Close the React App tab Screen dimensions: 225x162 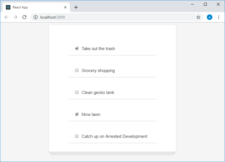click(65, 7)
